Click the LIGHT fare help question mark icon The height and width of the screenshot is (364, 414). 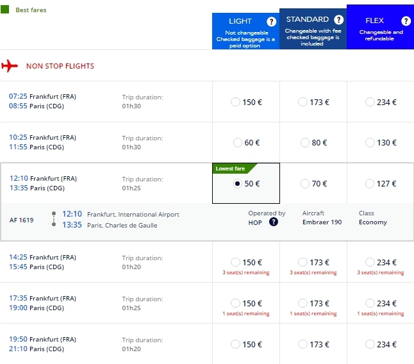pyautogui.click(x=272, y=22)
